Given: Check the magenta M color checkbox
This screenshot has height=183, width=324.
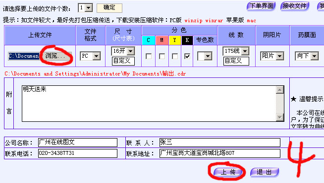Looking at the screenshot, I should [162, 56].
